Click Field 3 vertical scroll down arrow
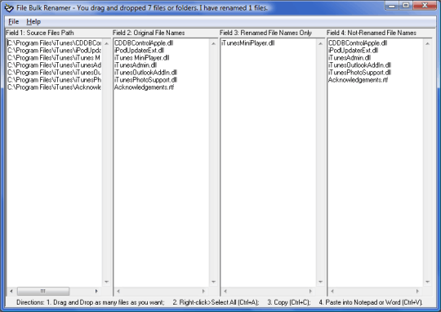 [x=320, y=282]
